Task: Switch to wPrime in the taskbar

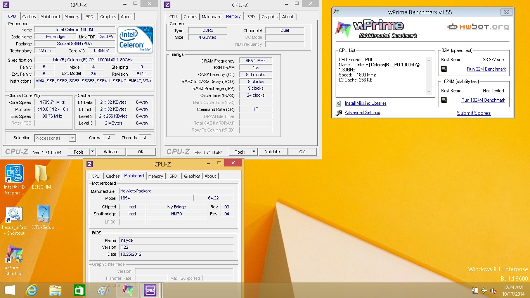Action: 127,290
